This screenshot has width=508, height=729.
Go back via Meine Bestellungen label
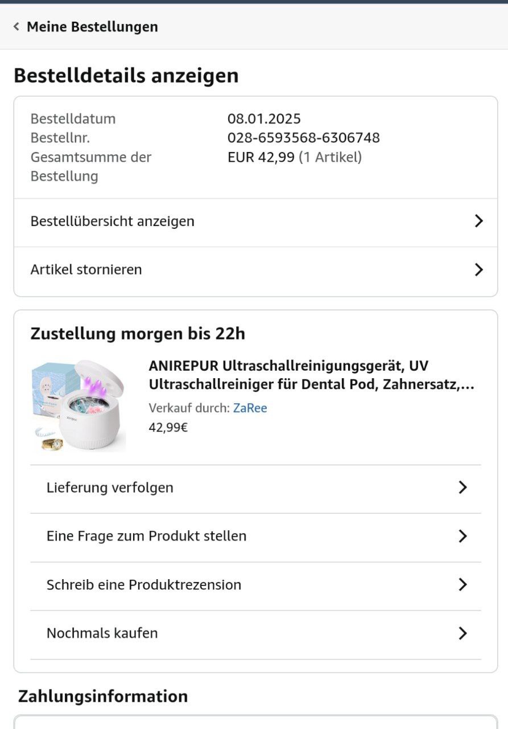pos(92,27)
